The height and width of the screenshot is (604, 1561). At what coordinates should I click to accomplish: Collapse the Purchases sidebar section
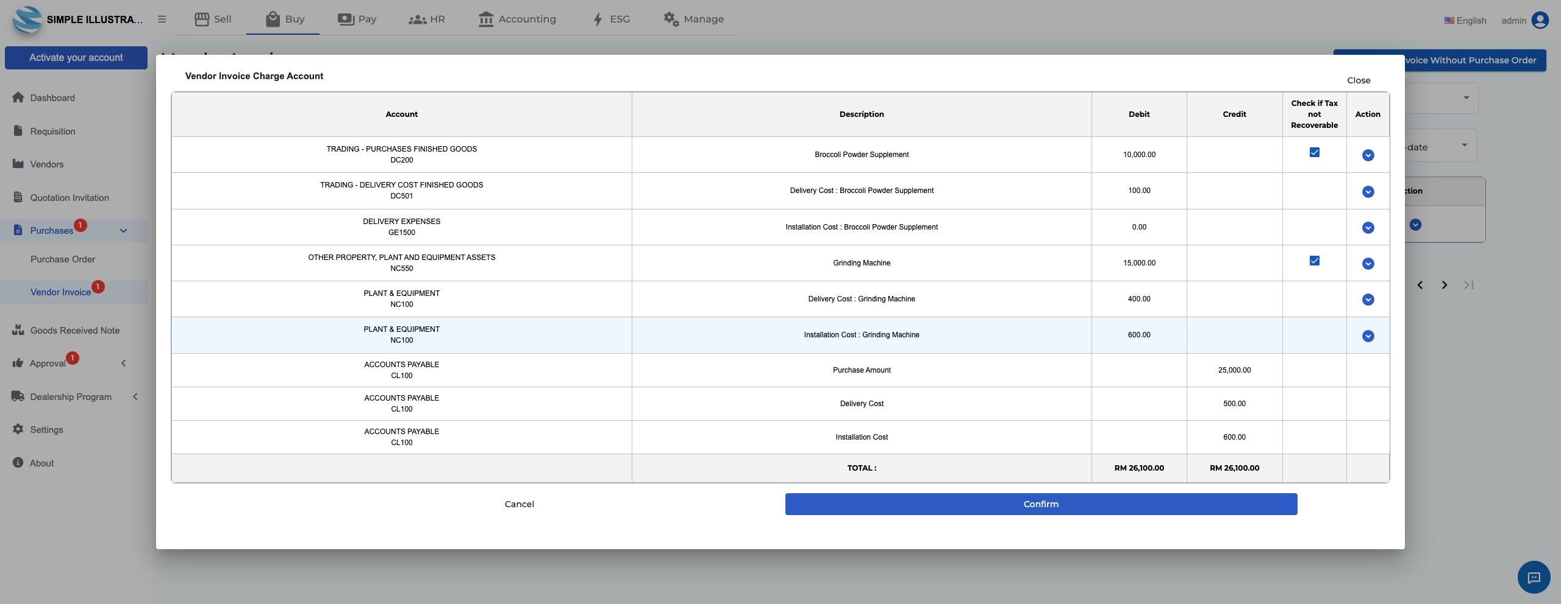(x=123, y=231)
